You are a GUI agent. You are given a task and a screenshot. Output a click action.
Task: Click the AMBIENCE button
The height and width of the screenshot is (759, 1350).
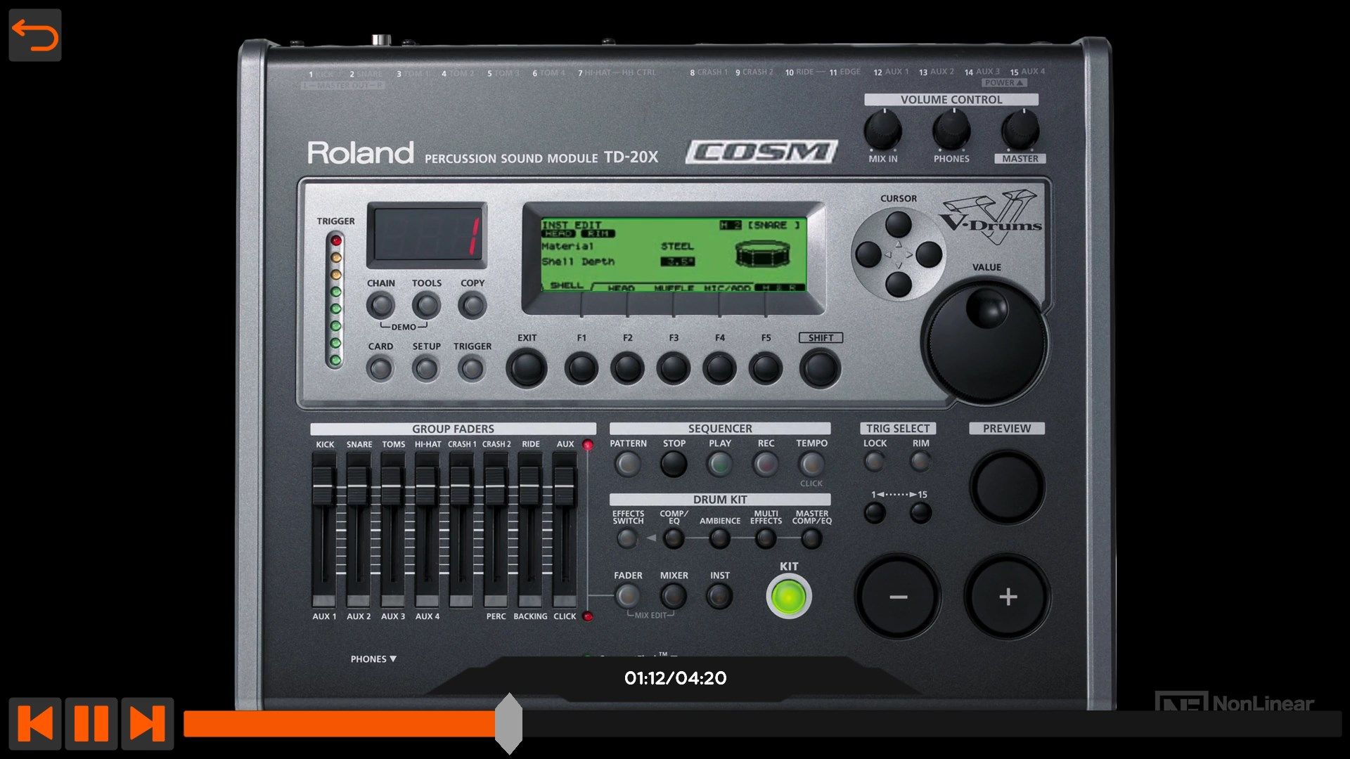719,540
